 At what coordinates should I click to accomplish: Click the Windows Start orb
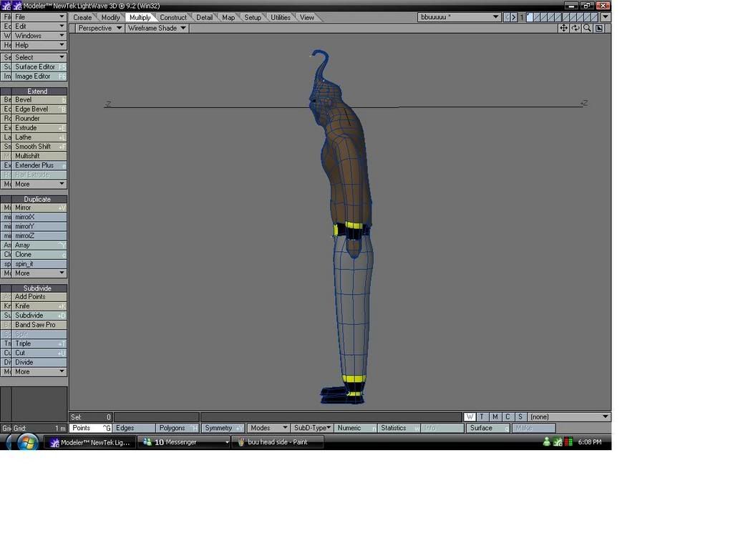(27, 442)
